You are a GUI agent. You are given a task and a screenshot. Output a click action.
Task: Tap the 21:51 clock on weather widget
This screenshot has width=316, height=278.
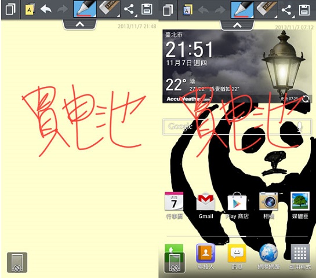(189, 49)
